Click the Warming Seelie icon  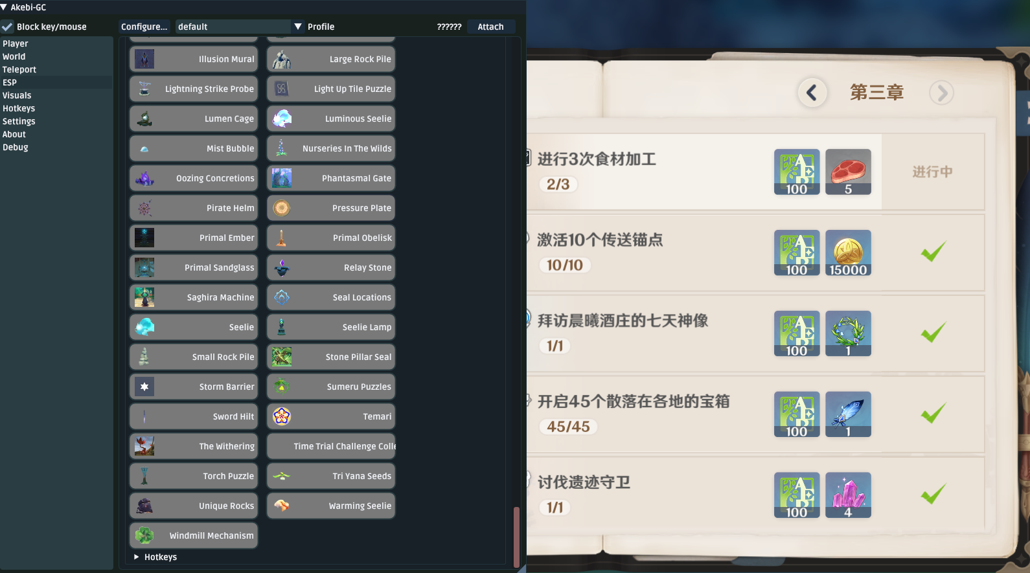click(x=281, y=506)
